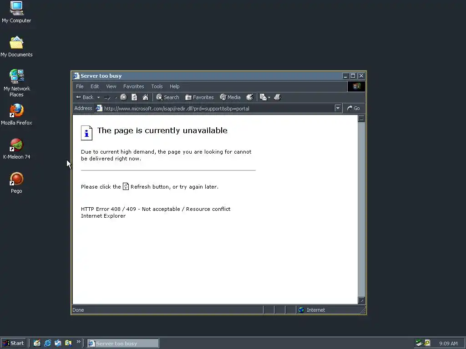Click the inline Refresh icon in page
This screenshot has height=349, width=466.
coord(126,186)
